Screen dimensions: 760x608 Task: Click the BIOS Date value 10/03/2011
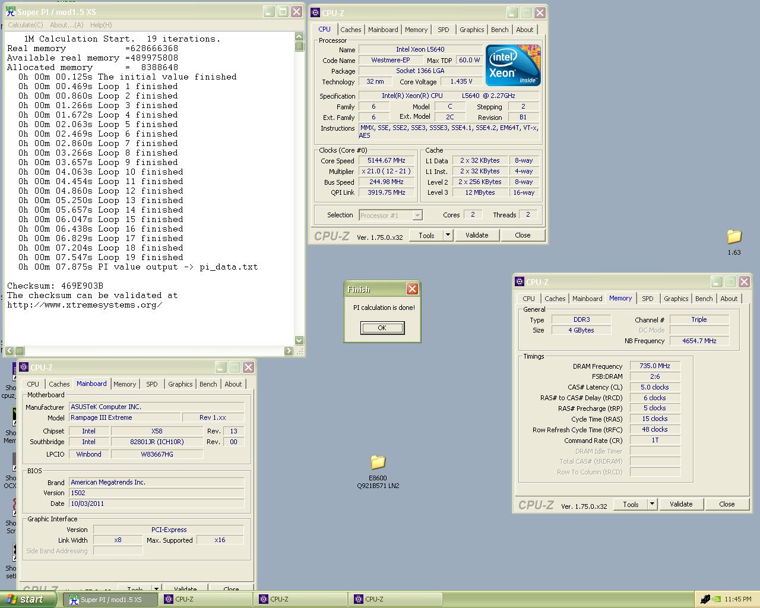pos(157,503)
